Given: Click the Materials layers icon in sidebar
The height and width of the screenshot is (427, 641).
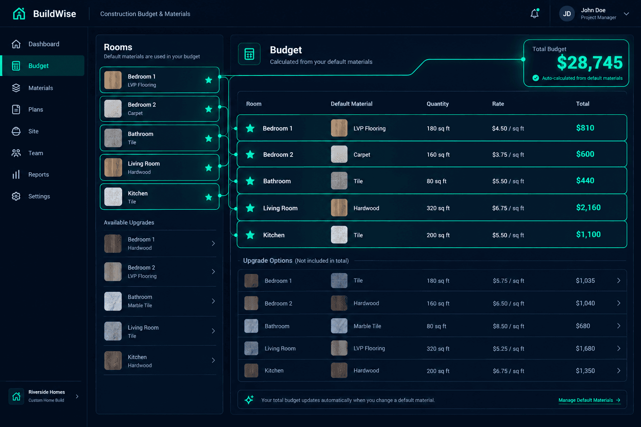Looking at the screenshot, I should [x=16, y=88].
